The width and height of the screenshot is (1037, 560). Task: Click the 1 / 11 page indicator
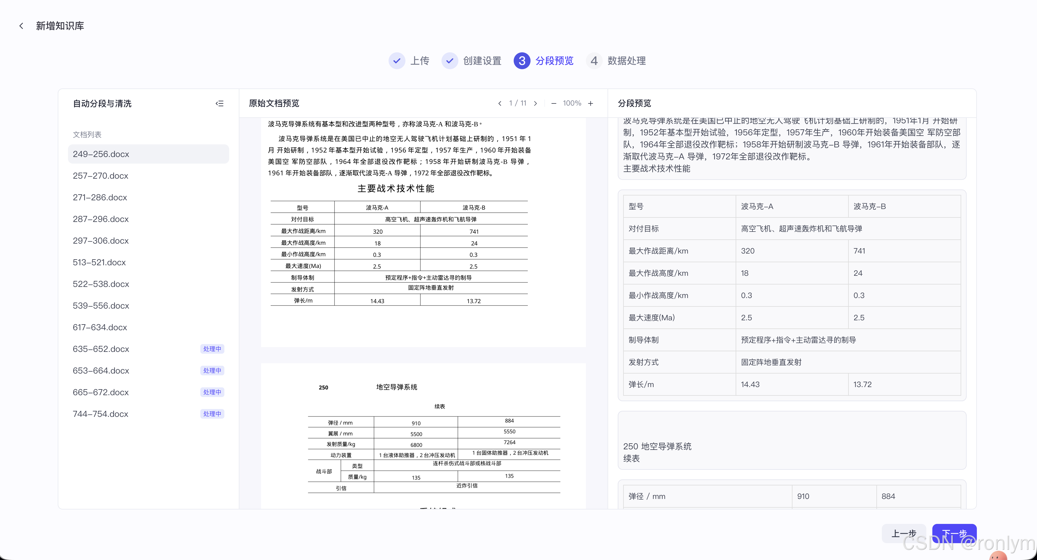click(518, 103)
